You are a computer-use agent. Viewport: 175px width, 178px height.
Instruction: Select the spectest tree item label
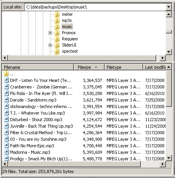tap(70, 51)
